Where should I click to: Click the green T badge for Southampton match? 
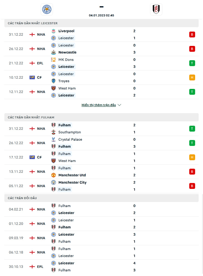(x=192, y=129)
